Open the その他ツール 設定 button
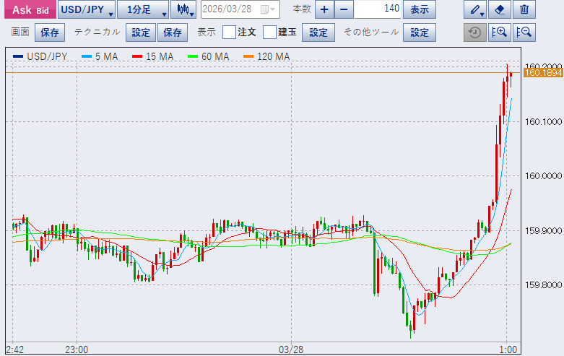 pyautogui.click(x=420, y=32)
